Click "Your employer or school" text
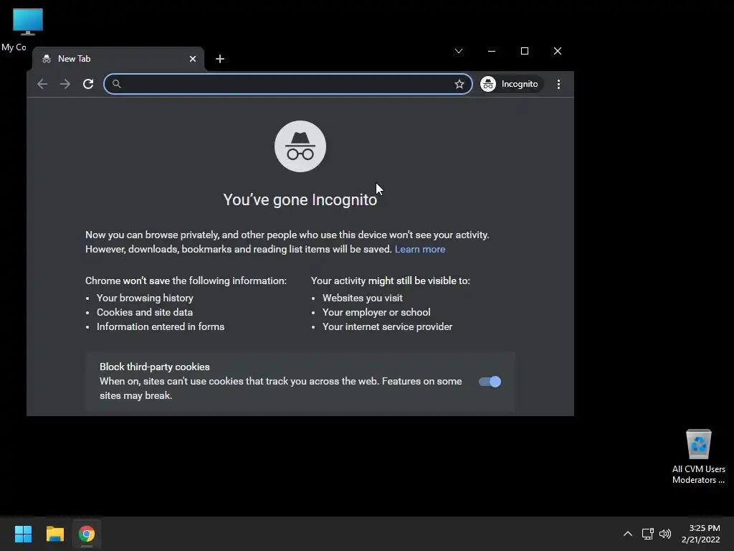Image resolution: width=734 pixels, height=551 pixels. pos(376,313)
